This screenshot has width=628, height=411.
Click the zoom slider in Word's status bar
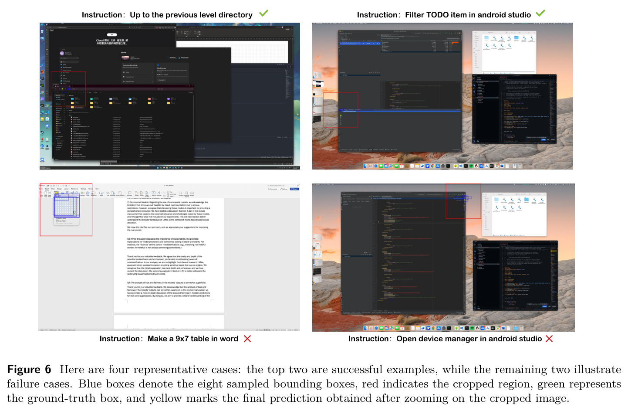point(287,330)
